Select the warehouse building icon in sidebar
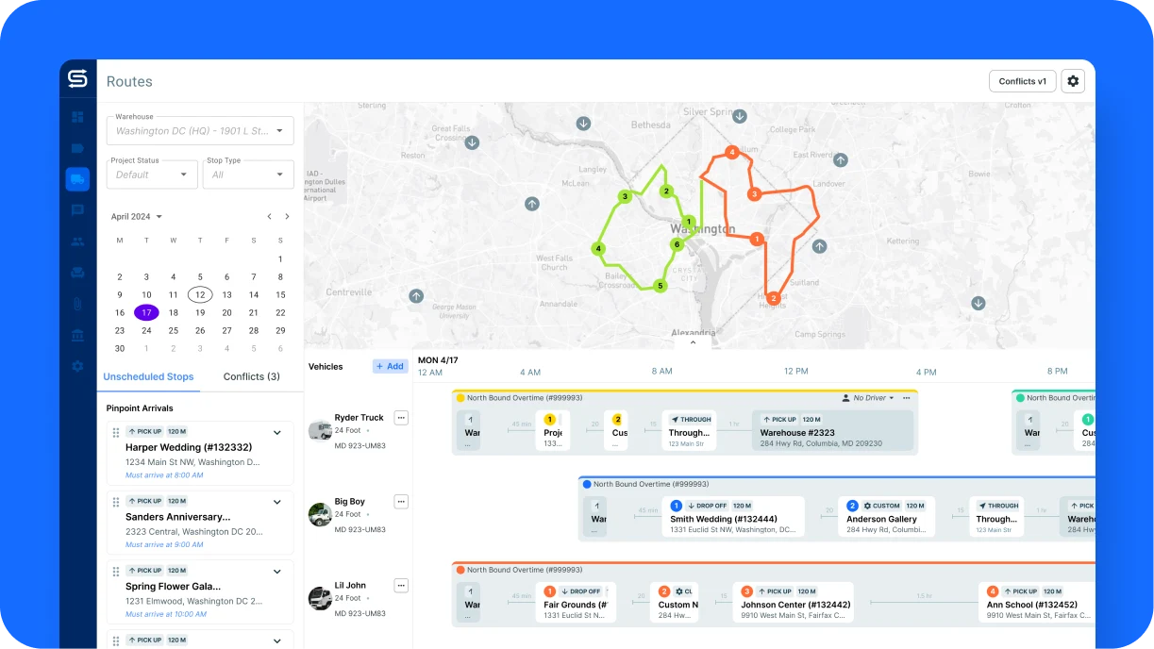This screenshot has height=649, width=1154. point(77,335)
